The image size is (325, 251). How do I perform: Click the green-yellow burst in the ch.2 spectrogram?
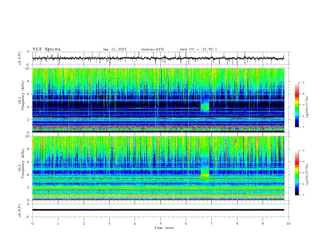click(x=205, y=173)
